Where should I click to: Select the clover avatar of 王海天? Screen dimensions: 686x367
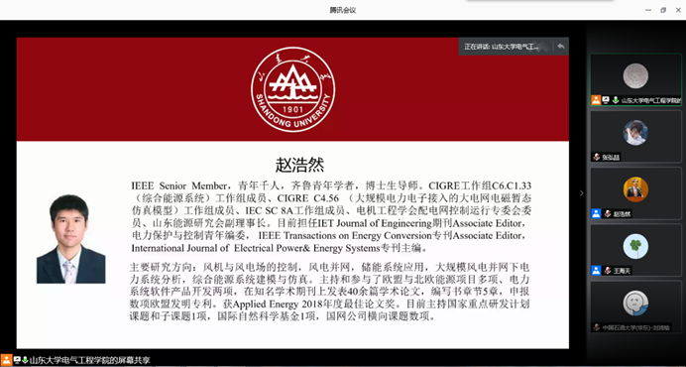635,246
